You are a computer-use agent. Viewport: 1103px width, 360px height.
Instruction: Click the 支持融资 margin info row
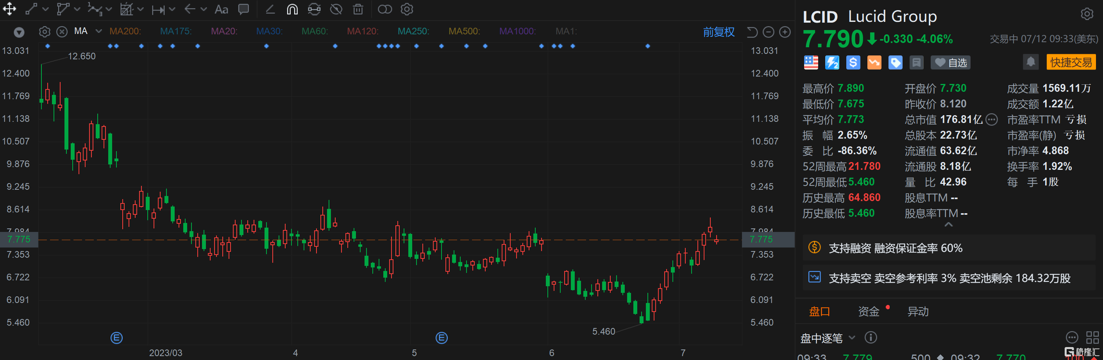[948, 248]
